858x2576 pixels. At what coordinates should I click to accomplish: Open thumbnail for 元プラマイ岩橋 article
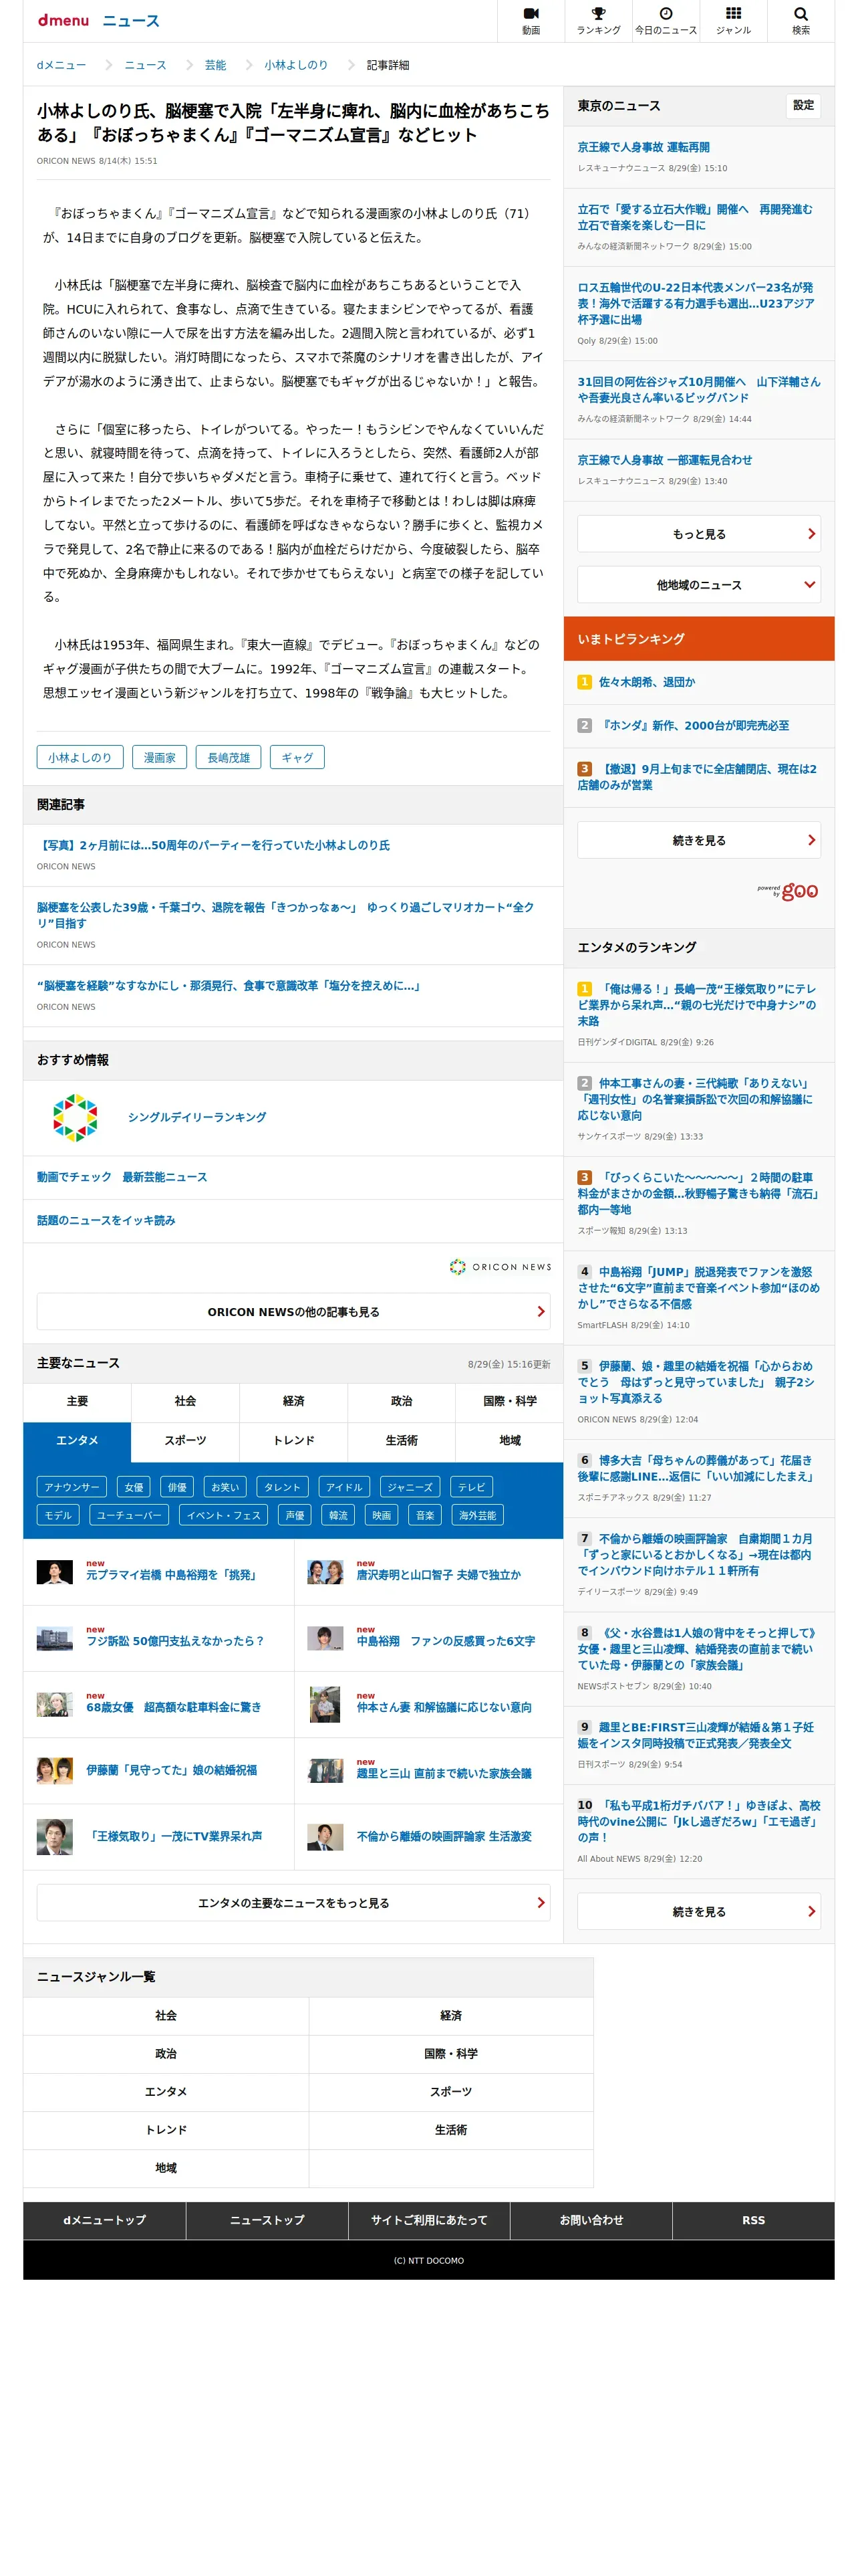click(x=55, y=1571)
